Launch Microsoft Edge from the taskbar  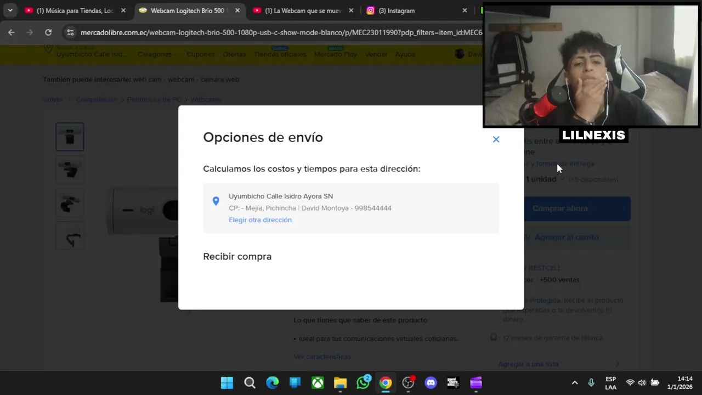(x=272, y=383)
